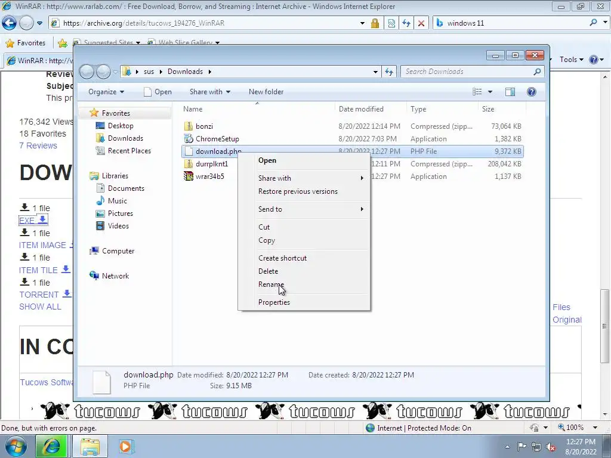The height and width of the screenshot is (458, 611).
Task: Open the Organize dropdown in Explorer
Action: pos(106,92)
